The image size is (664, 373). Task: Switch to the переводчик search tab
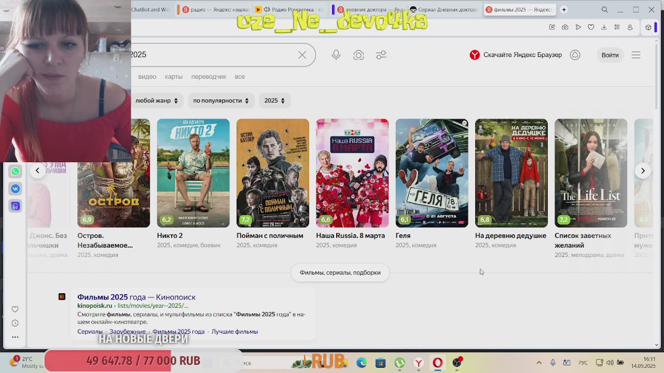[209, 77]
